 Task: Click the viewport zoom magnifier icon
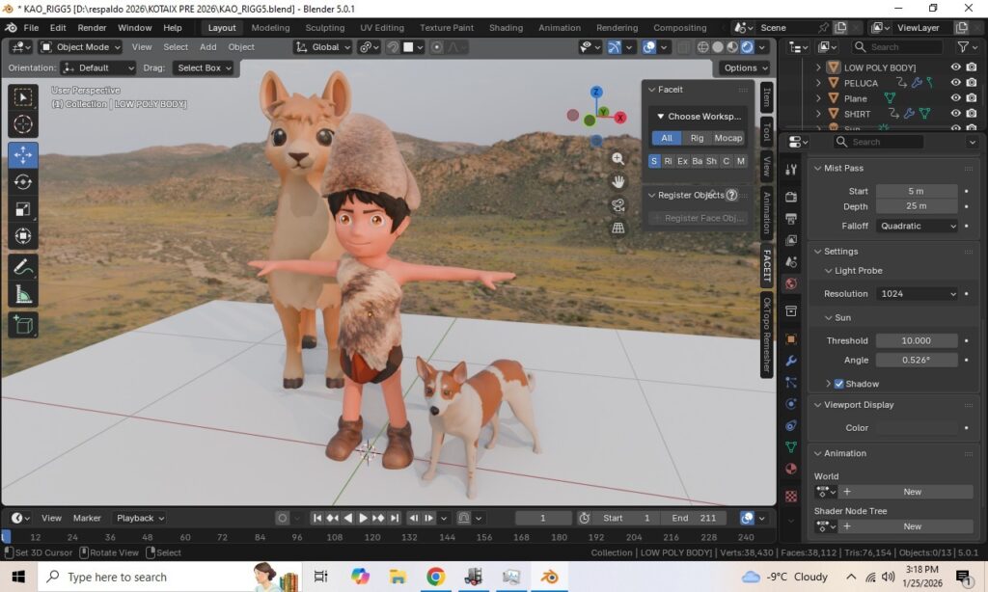point(618,159)
